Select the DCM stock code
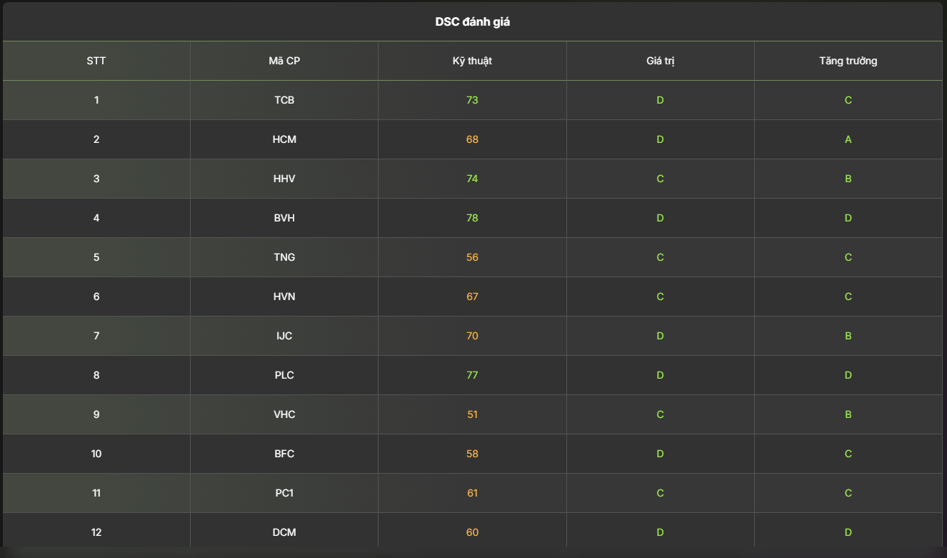 pos(284,532)
